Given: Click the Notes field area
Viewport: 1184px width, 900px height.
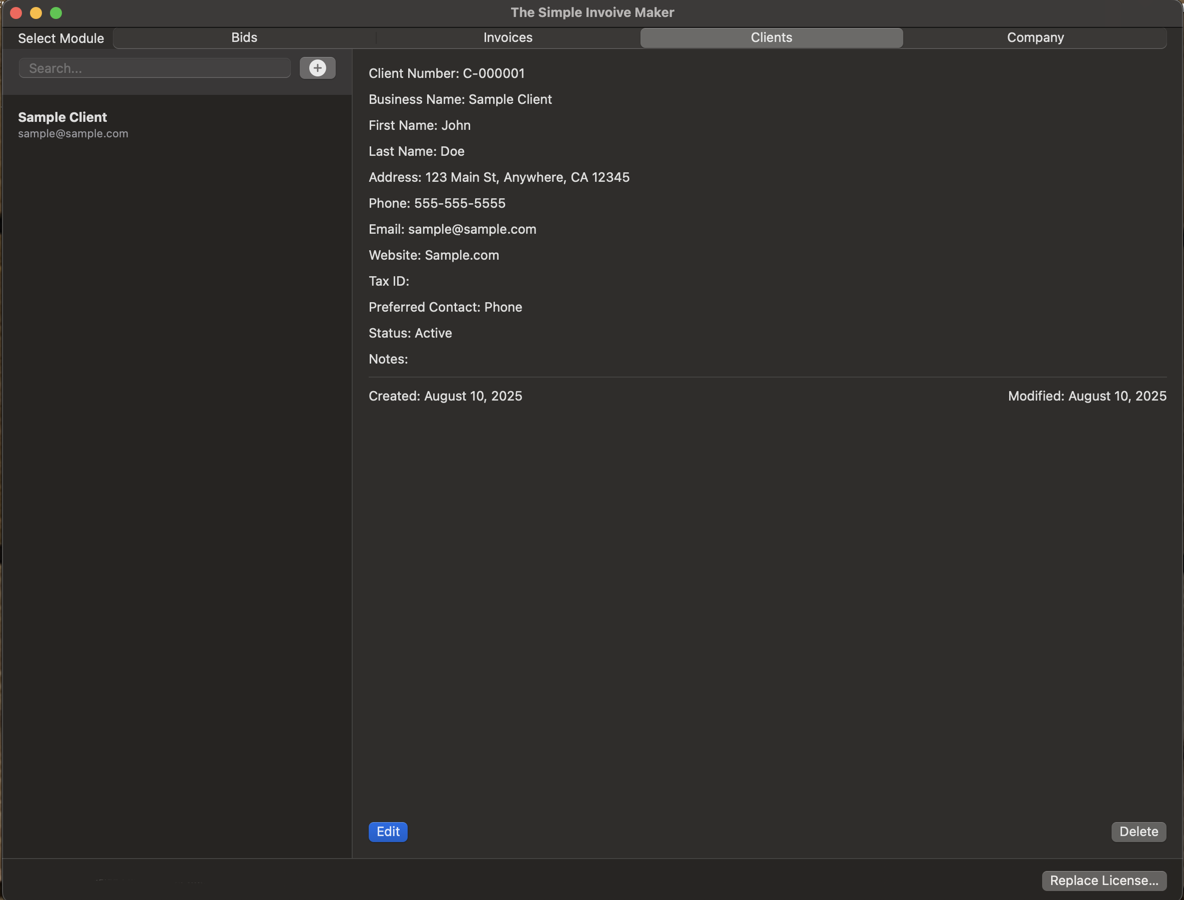Looking at the screenshot, I should click(388, 359).
